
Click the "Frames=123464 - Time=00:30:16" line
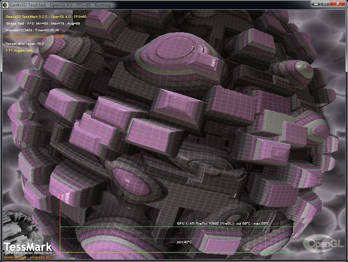pyautogui.click(x=32, y=30)
